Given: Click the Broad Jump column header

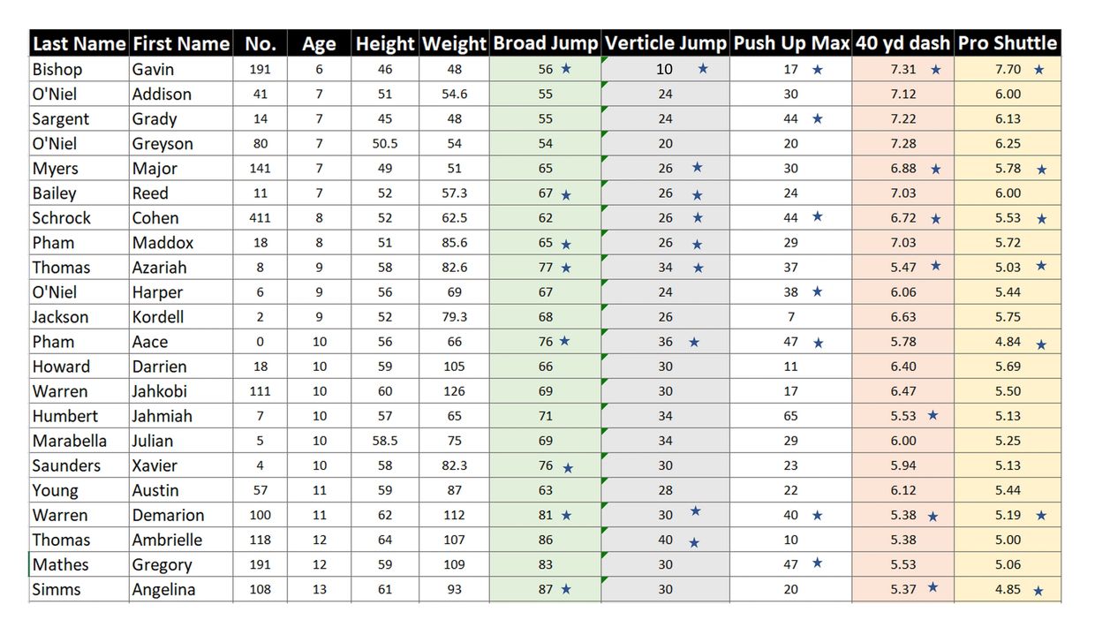Looking at the screenshot, I should point(545,43).
